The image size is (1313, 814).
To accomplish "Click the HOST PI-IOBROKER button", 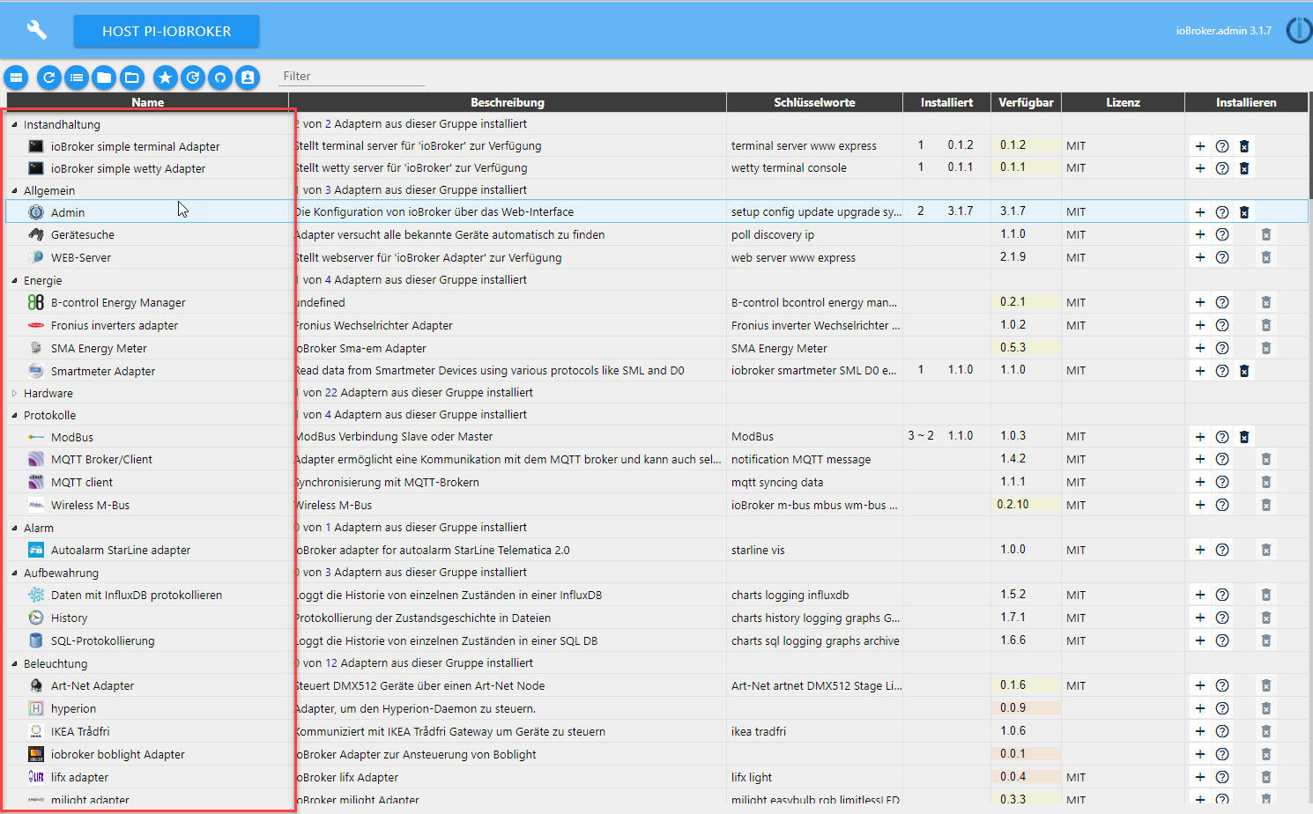I will [x=167, y=31].
